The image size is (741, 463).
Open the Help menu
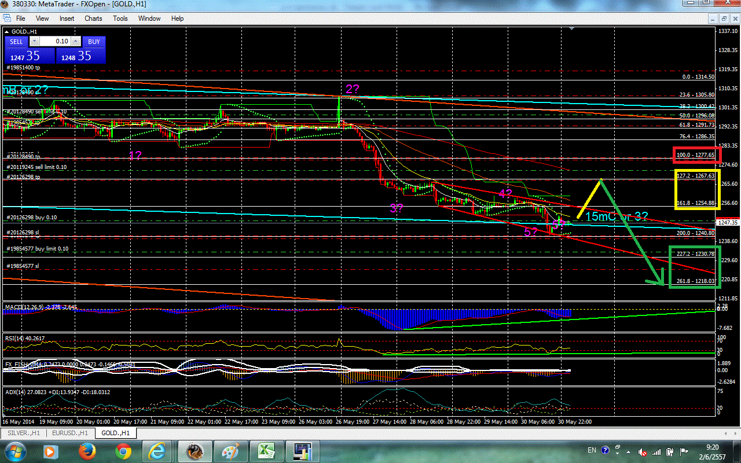(x=177, y=19)
